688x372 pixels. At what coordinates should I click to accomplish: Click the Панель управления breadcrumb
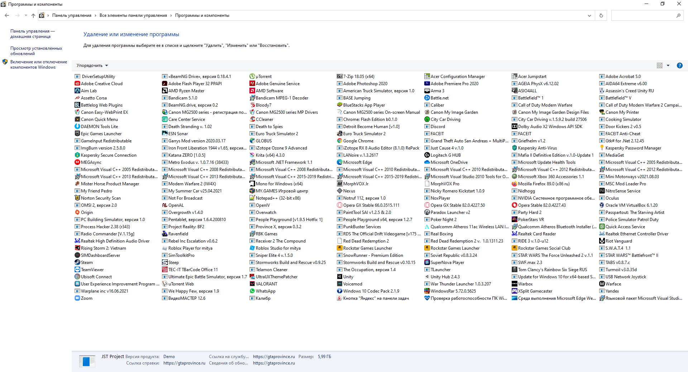pyautogui.click(x=72, y=15)
